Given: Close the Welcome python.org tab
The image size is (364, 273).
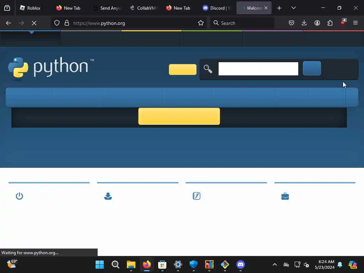Looking at the screenshot, I should [x=266, y=8].
